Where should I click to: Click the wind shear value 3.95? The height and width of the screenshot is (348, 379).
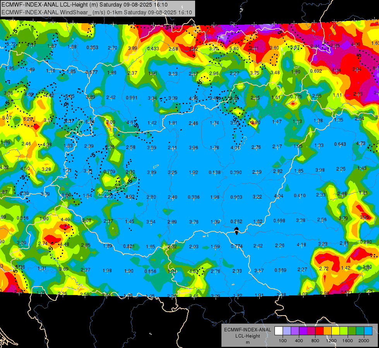pos(365,217)
